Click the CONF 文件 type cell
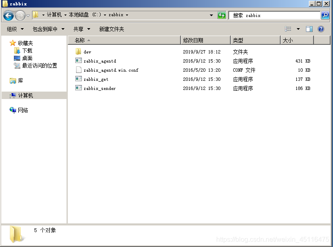The height and width of the screenshot is (247, 333). tap(244, 70)
